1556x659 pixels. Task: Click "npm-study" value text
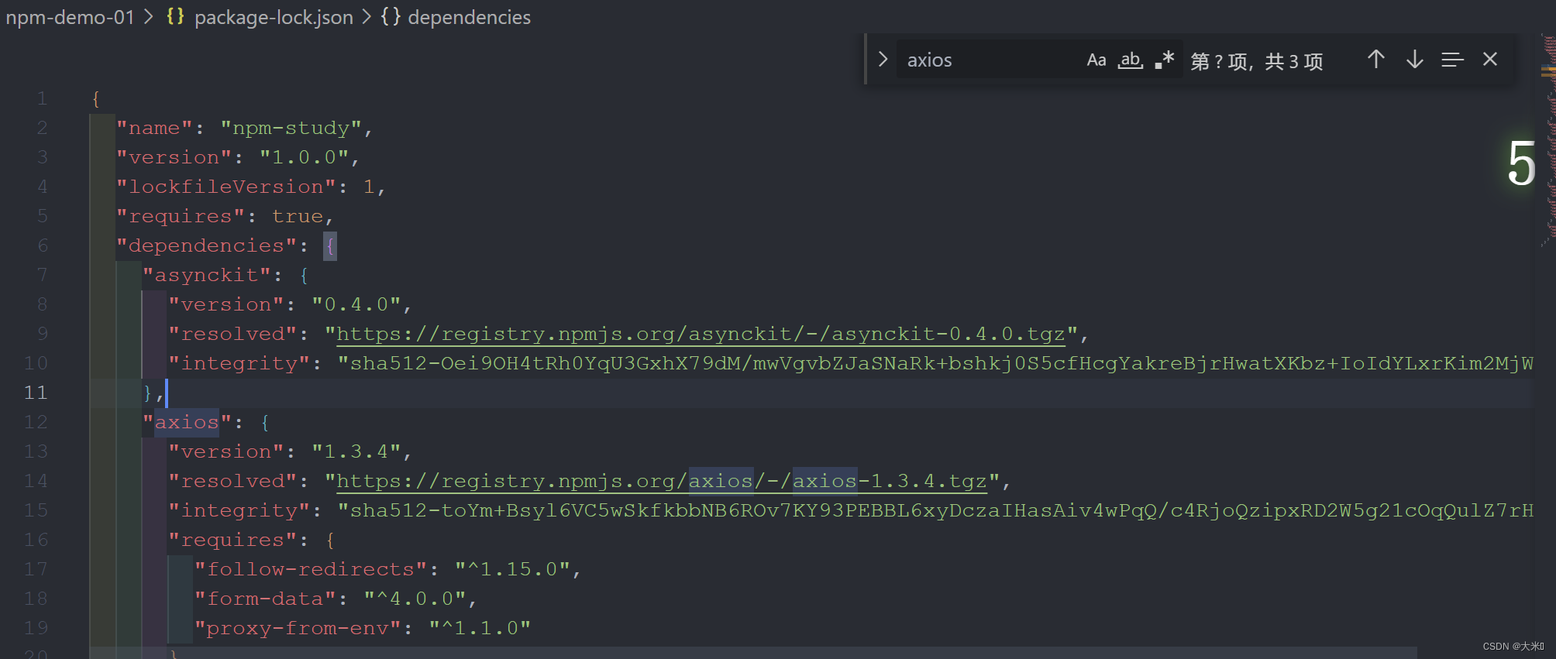pyautogui.click(x=291, y=128)
